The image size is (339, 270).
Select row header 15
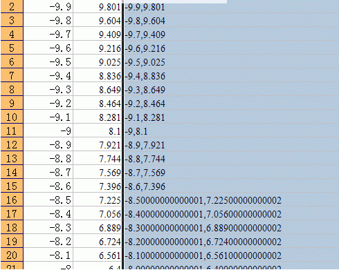pos(12,186)
